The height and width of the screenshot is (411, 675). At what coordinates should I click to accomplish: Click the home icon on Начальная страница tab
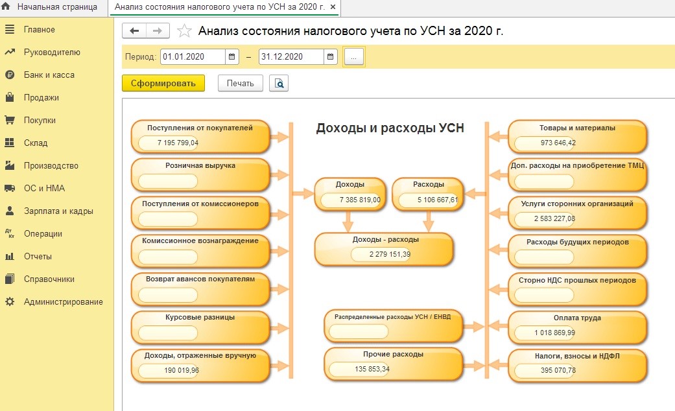[6, 6]
